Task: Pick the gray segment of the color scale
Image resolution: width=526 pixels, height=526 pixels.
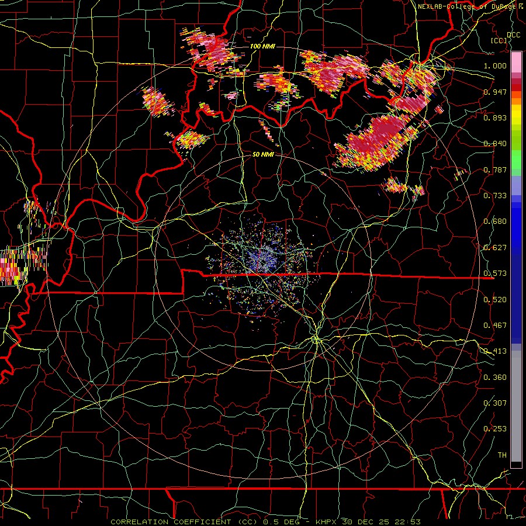Action: pos(516,406)
